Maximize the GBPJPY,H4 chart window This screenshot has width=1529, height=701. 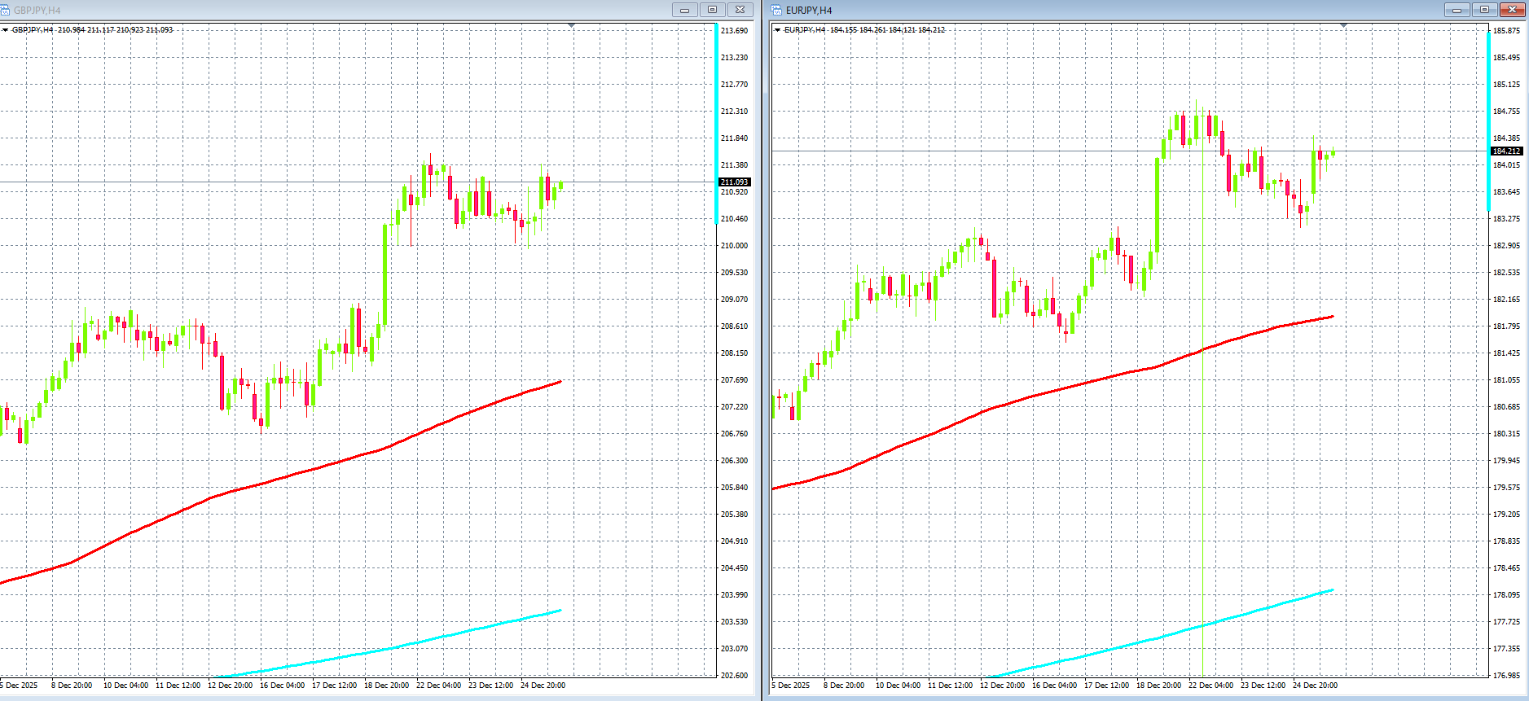coord(712,10)
